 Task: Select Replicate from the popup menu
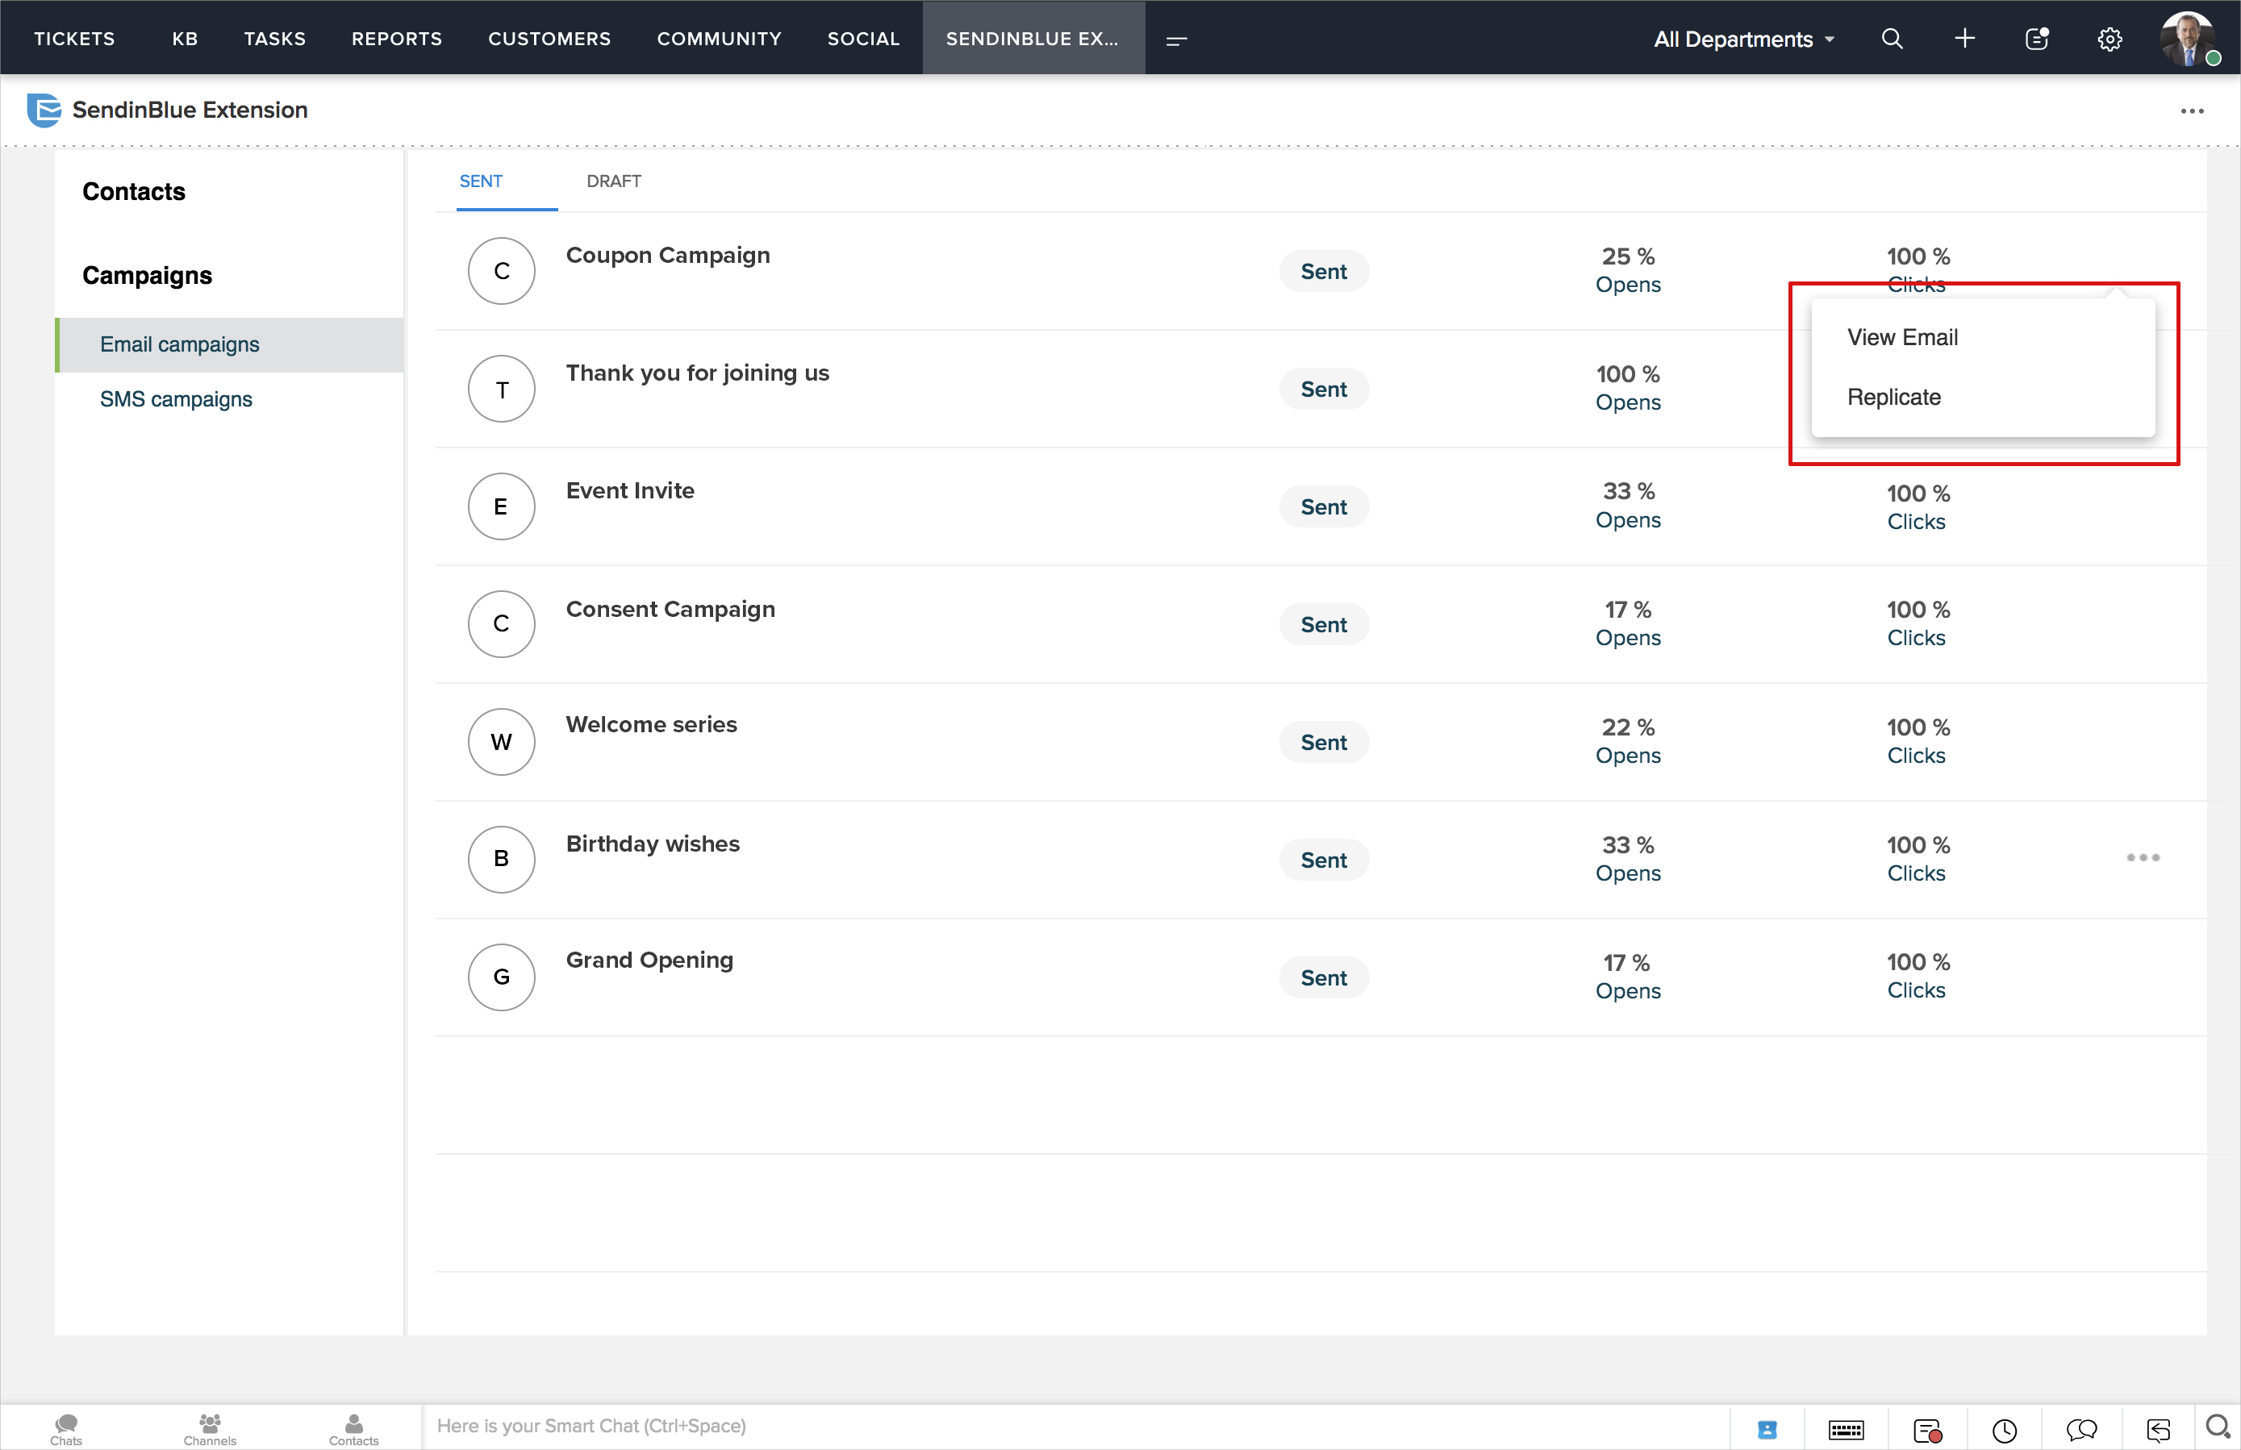[1893, 398]
